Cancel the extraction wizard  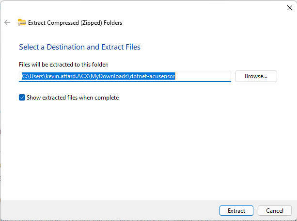pyautogui.click(x=275, y=211)
